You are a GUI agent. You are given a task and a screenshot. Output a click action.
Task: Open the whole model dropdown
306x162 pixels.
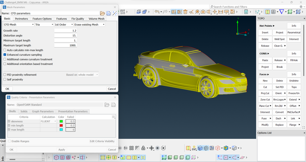(88, 75)
